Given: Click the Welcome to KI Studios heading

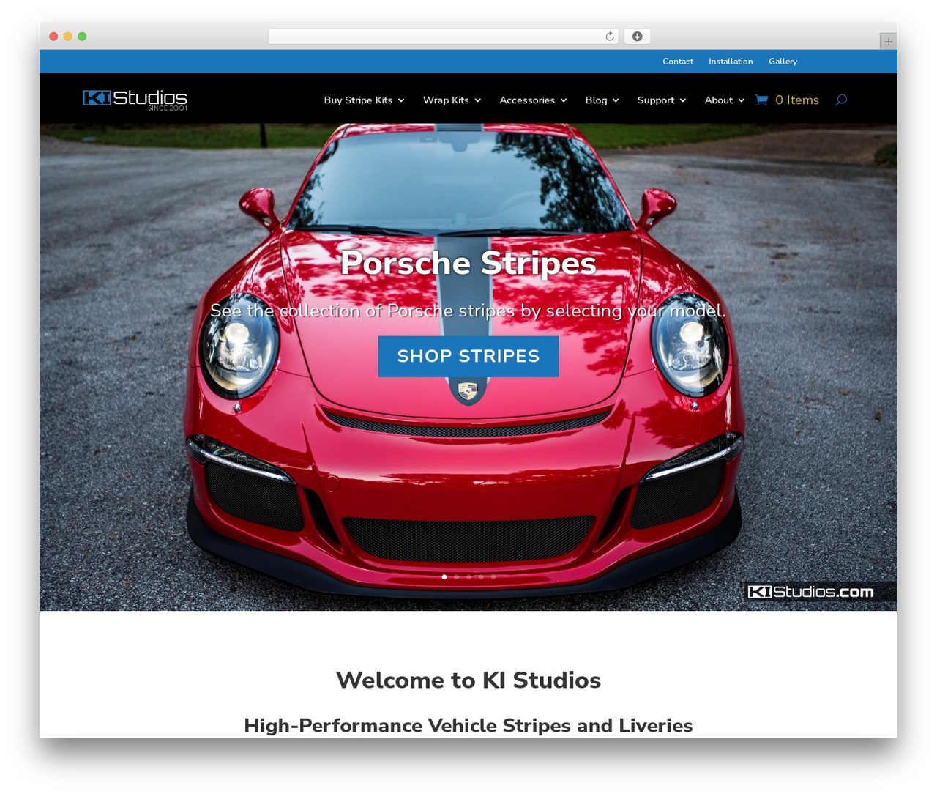Looking at the screenshot, I should click(468, 680).
